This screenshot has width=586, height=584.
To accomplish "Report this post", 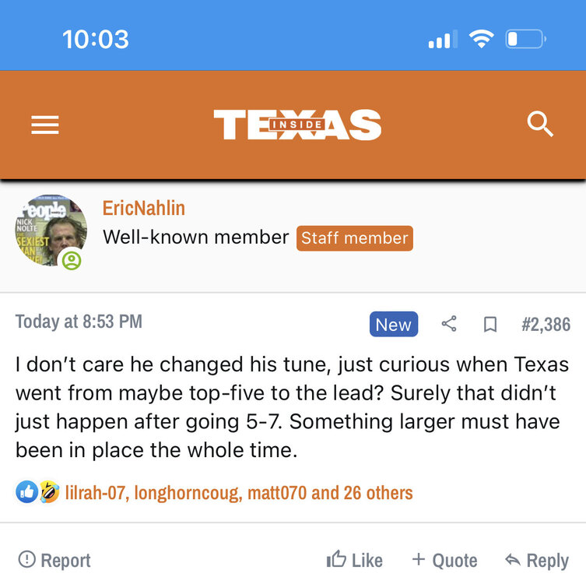I will 54,559.
